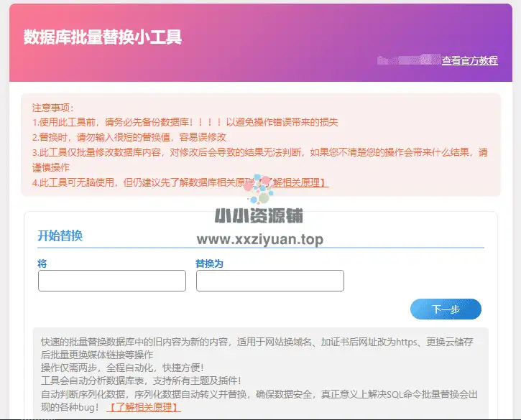Click the 工具会自动分析数据库表 description line

(141, 381)
